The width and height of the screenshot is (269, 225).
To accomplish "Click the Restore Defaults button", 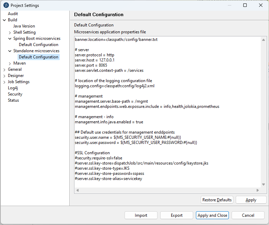I will click(x=217, y=200).
